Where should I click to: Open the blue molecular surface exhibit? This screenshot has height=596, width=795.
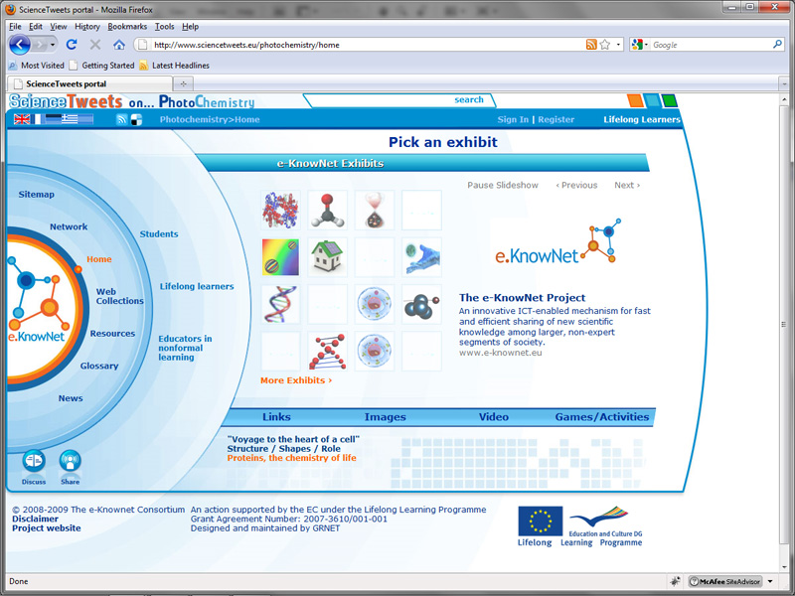(421, 257)
